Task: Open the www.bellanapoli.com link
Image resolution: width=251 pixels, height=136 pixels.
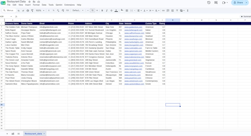Action: [133, 30]
